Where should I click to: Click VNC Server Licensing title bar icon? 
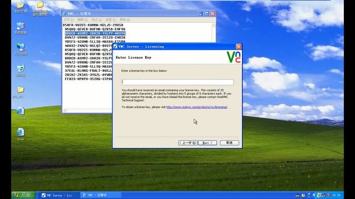pos(115,46)
